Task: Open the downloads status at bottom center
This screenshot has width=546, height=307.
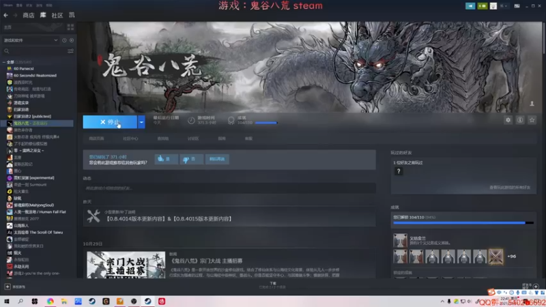Action: [272, 285]
